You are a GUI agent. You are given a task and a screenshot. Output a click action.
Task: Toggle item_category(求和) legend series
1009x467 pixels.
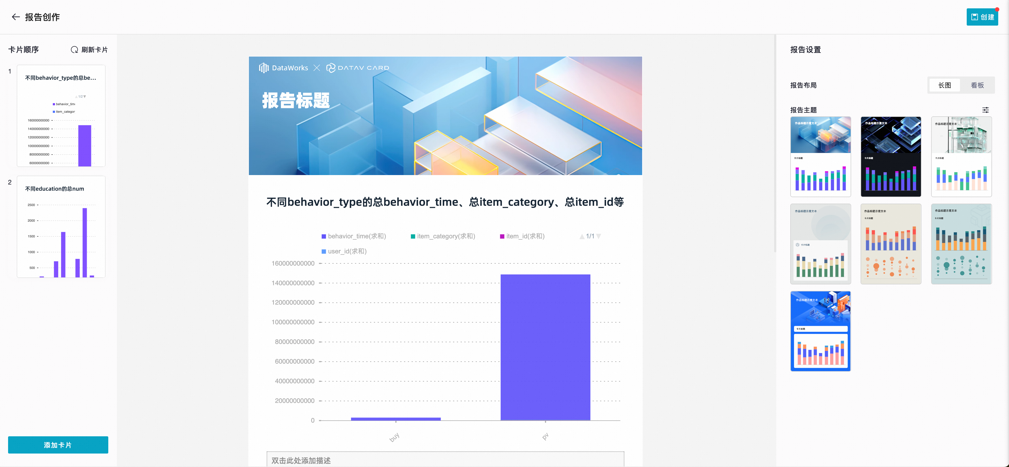(x=443, y=236)
